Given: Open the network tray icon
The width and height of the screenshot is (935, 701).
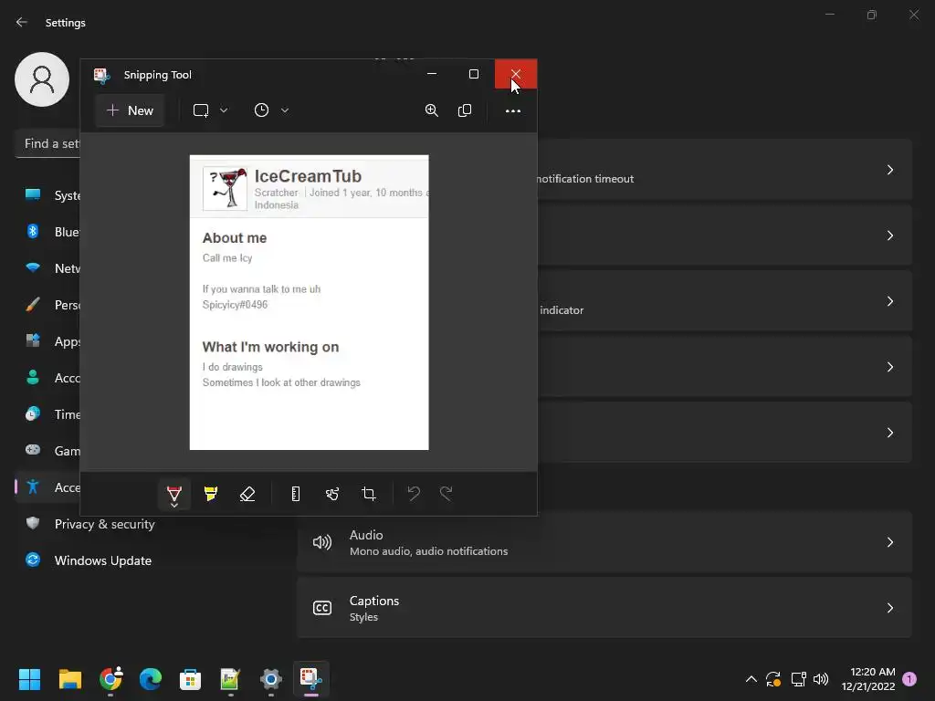Looking at the screenshot, I should (798, 679).
